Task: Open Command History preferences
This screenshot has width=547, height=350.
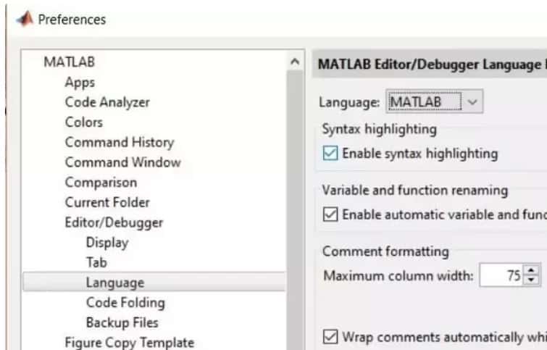Action: click(x=120, y=142)
